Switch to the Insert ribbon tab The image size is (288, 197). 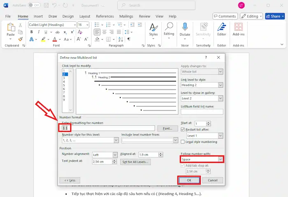tap(38, 16)
